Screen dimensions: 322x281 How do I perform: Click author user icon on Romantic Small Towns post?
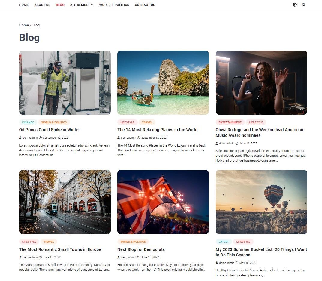coord(20,257)
